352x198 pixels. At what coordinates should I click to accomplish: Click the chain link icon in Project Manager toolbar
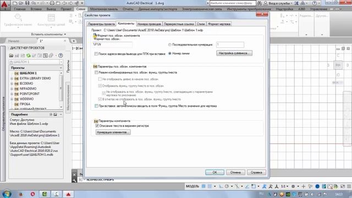tap(51, 56)
